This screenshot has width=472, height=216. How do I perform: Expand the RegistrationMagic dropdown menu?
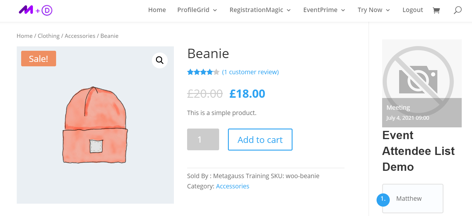tap(260, 10)
